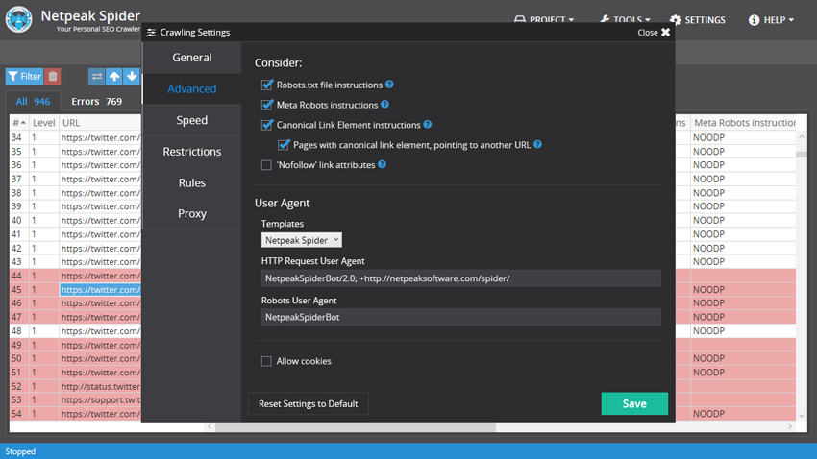Click the trash delete filter icon
817x459 pixels.
(53, 76)
